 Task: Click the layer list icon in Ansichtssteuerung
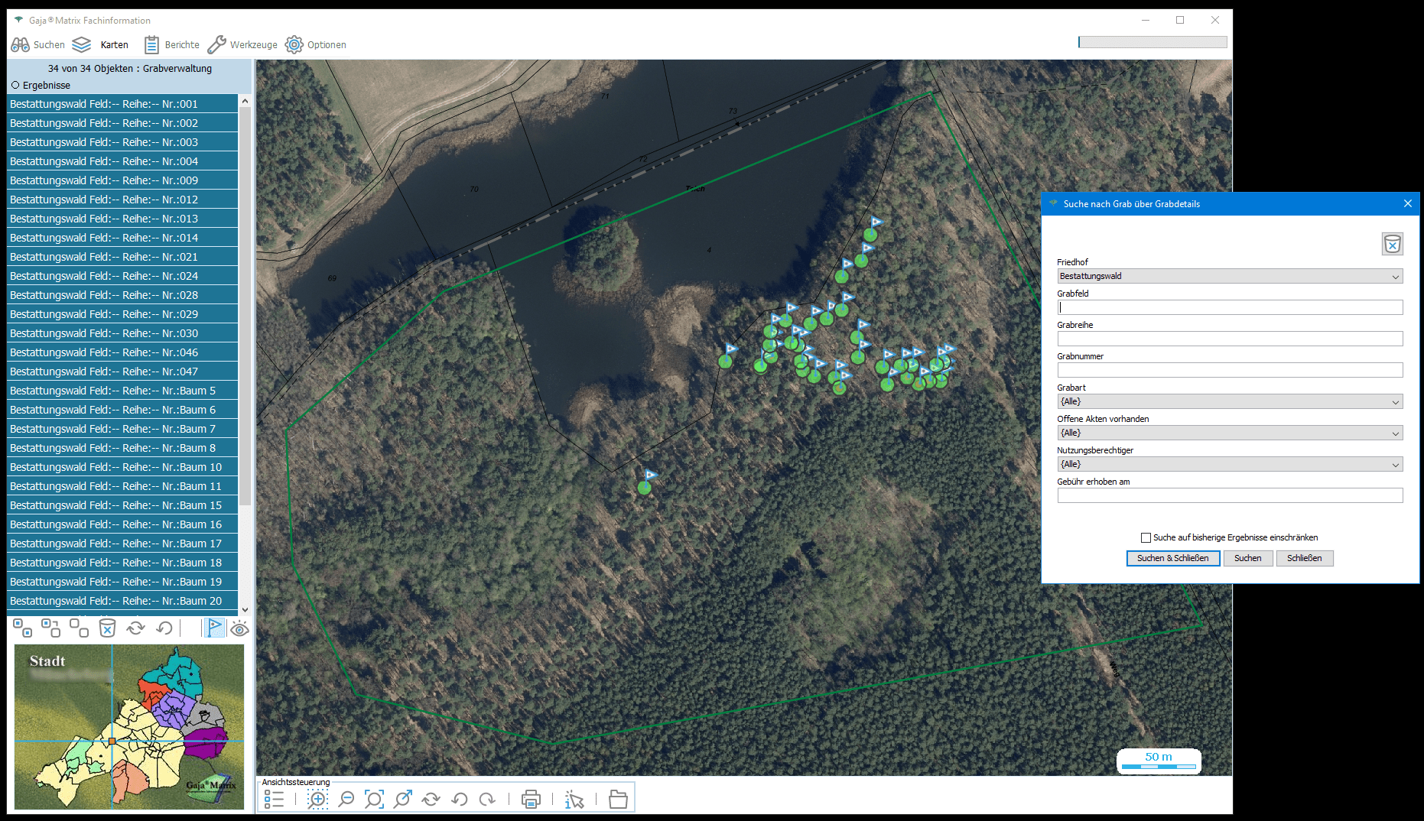pyautogui.click(x=274, y=800)
